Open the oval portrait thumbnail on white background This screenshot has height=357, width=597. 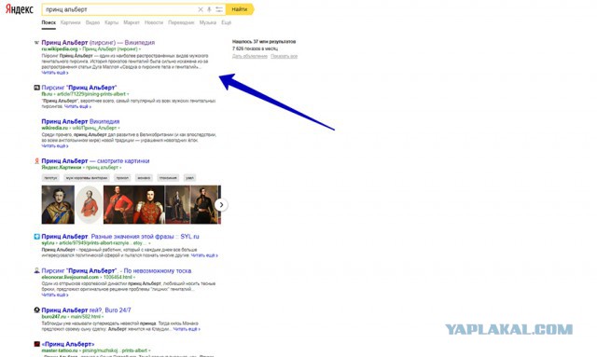(90, 205)
